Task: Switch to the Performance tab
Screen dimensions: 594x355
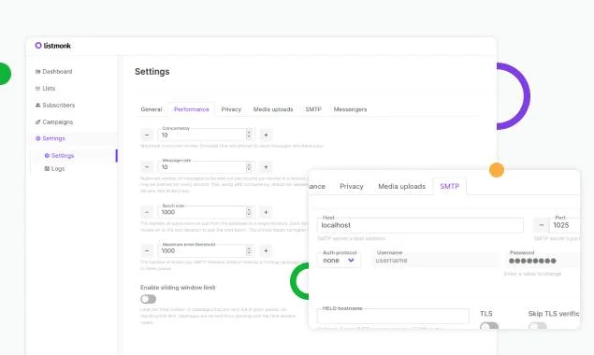Action: click(x=192, y=109)
